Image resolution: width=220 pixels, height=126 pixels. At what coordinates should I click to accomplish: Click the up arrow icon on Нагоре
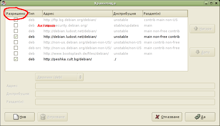pyautogui.click(x=195, y=29)
